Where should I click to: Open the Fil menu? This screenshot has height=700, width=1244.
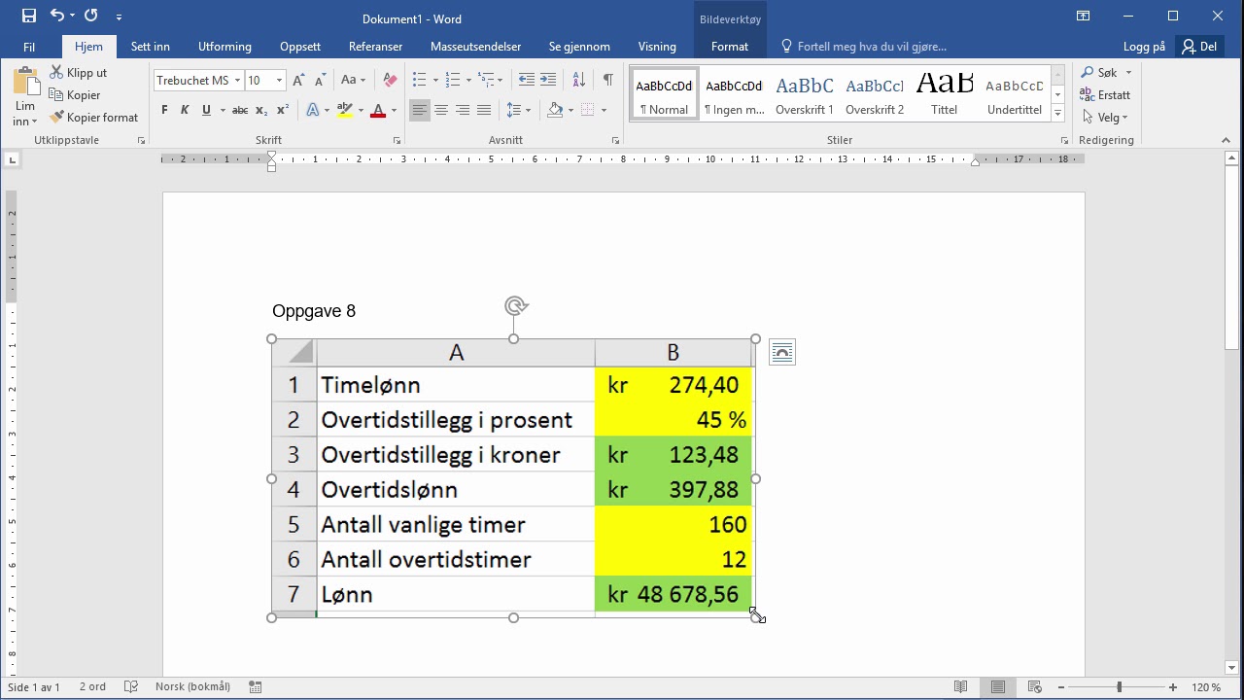29,47
